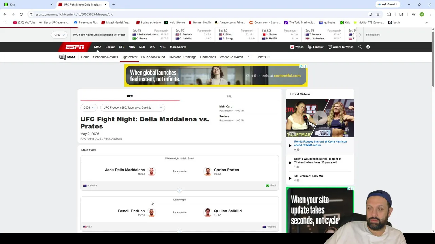435x244 pixels.
Task: Expand the Dariush vs. Salkilld fight details
Action: 179,231
